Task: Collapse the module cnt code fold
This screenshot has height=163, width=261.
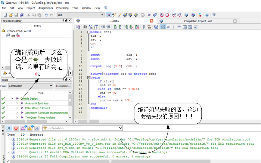Action: tap(88, 32)
